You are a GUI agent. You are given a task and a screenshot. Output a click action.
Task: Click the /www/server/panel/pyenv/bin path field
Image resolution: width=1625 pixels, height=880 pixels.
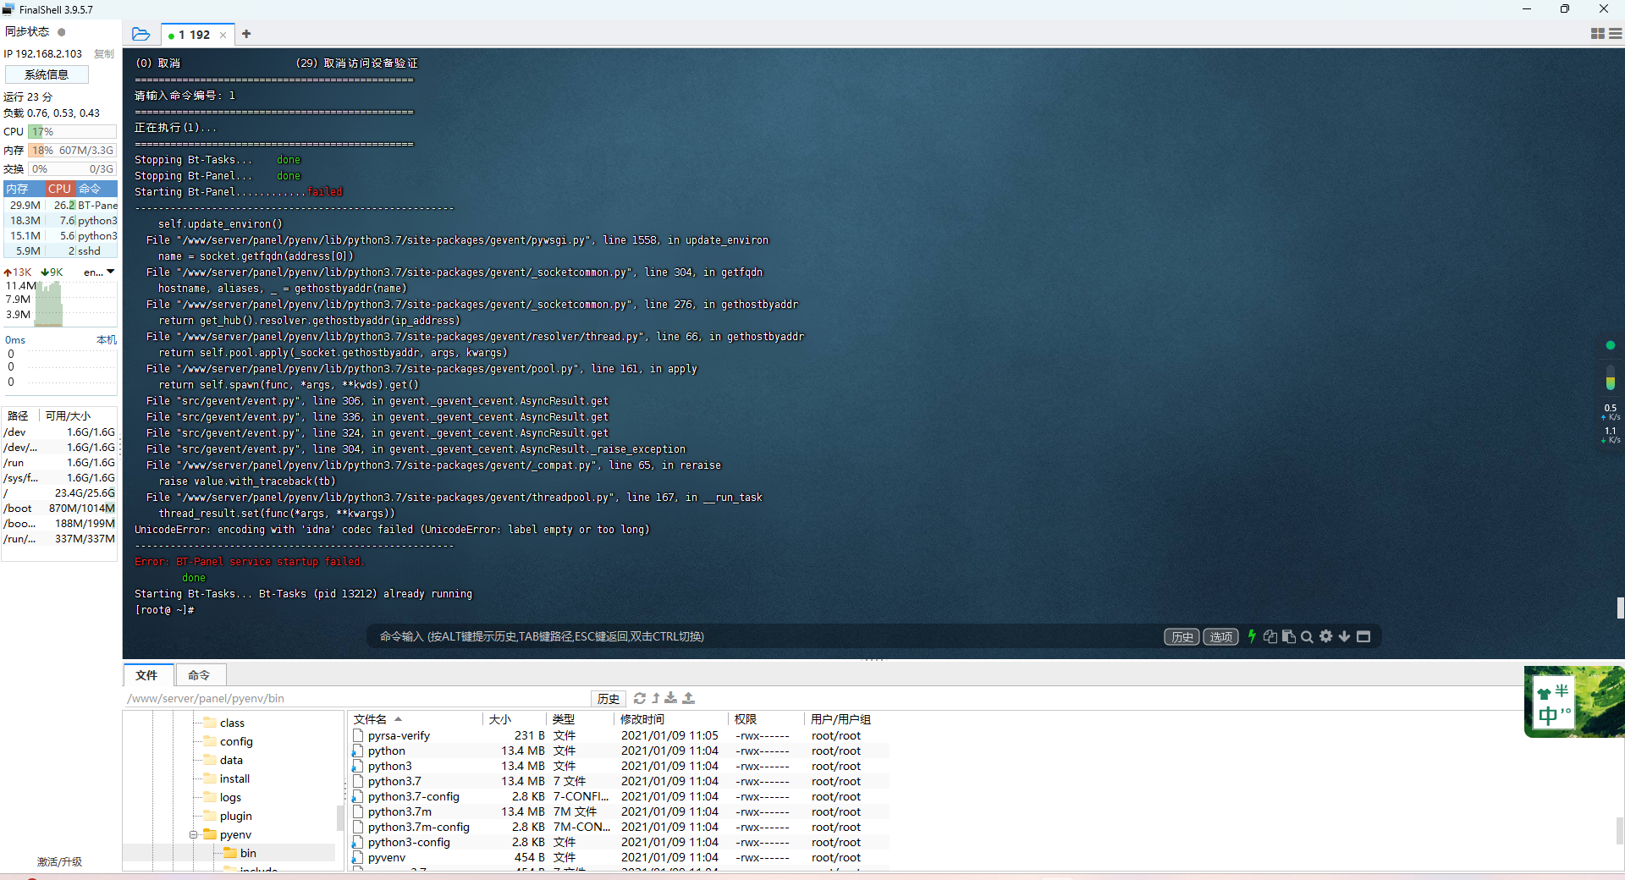[x=355, y=698]
